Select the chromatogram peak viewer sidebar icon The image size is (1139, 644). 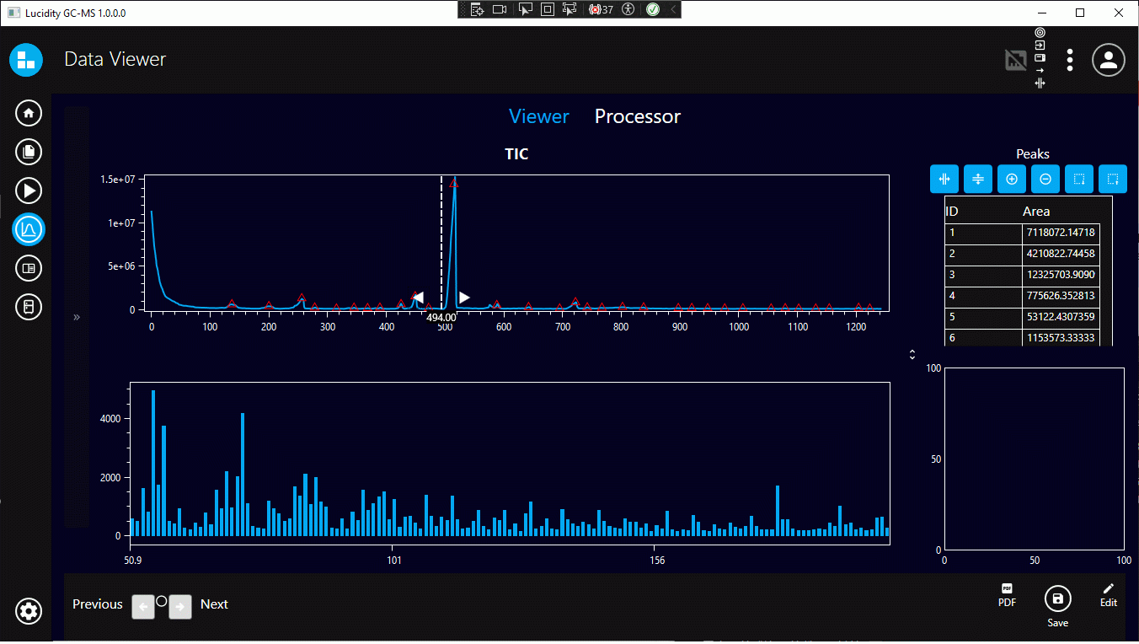pos(29,229)
